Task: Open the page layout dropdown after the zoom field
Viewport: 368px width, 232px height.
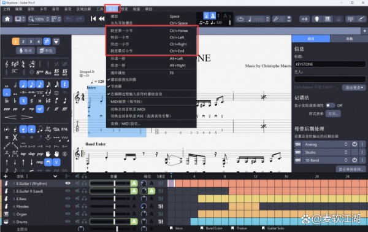Action: pyautogui.click(x=56, y=19)
